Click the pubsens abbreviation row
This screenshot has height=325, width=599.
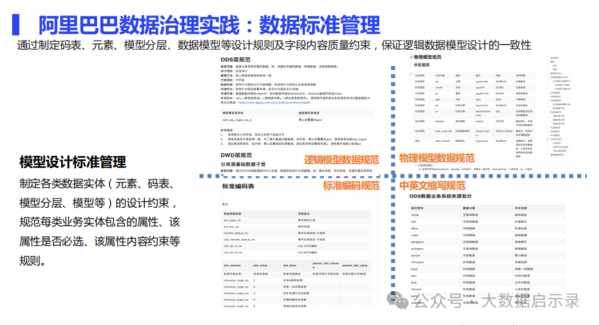pyautogui.click(x=487, y=249)
